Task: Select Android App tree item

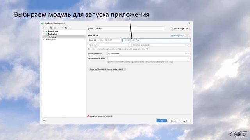Action: click(53, 31)
